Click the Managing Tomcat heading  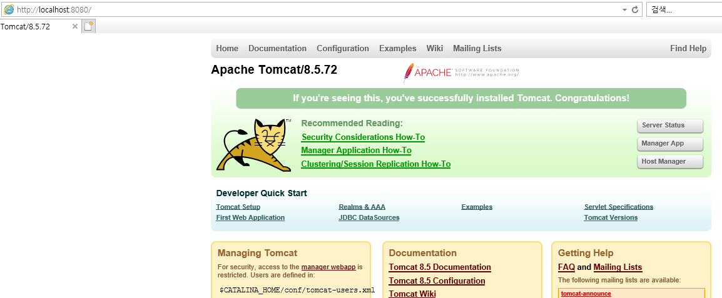tap(257, 253)
